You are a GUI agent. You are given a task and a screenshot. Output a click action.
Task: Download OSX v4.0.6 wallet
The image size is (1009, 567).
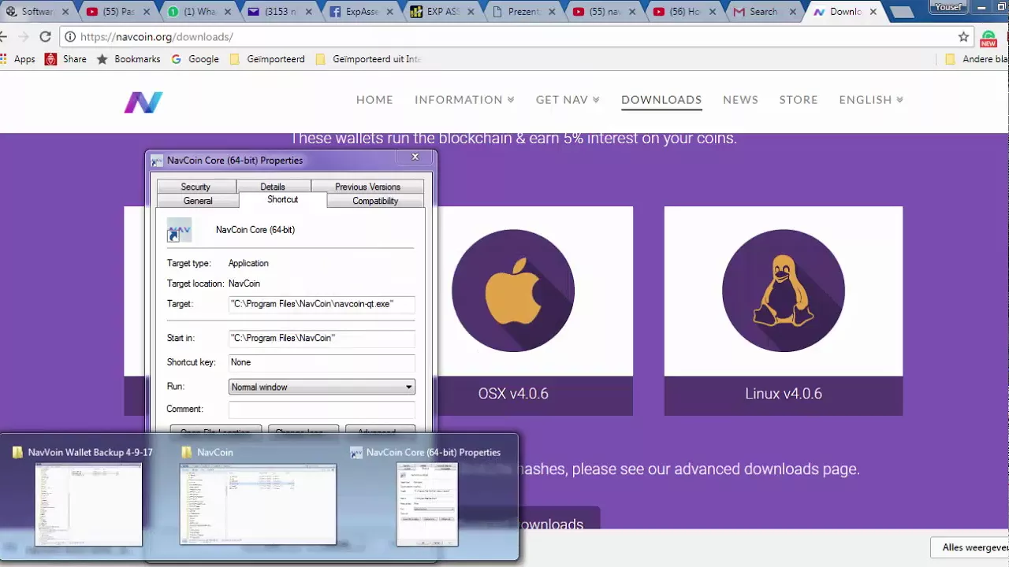[513, 394]
